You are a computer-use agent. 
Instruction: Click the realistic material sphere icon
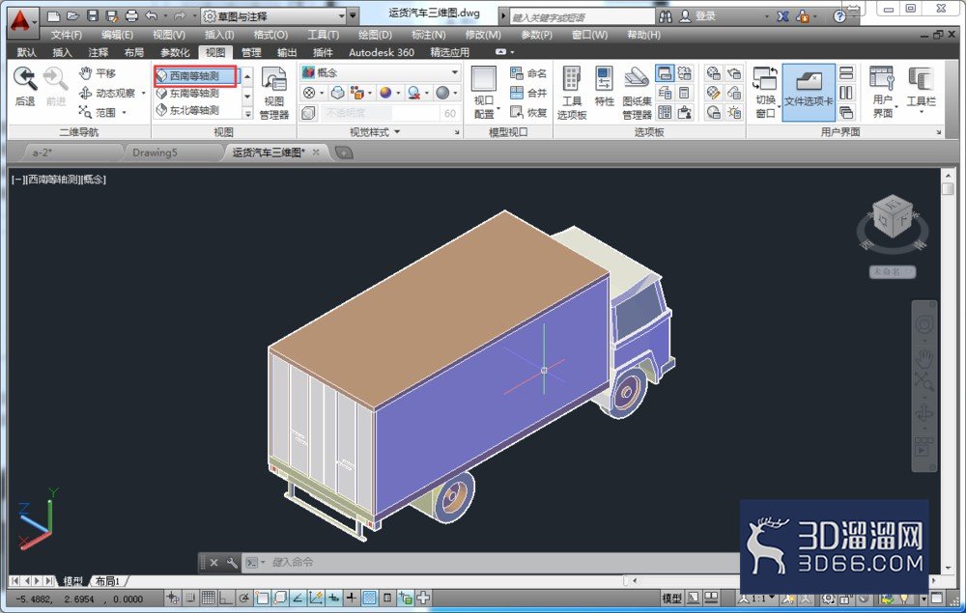click(385, 93)
